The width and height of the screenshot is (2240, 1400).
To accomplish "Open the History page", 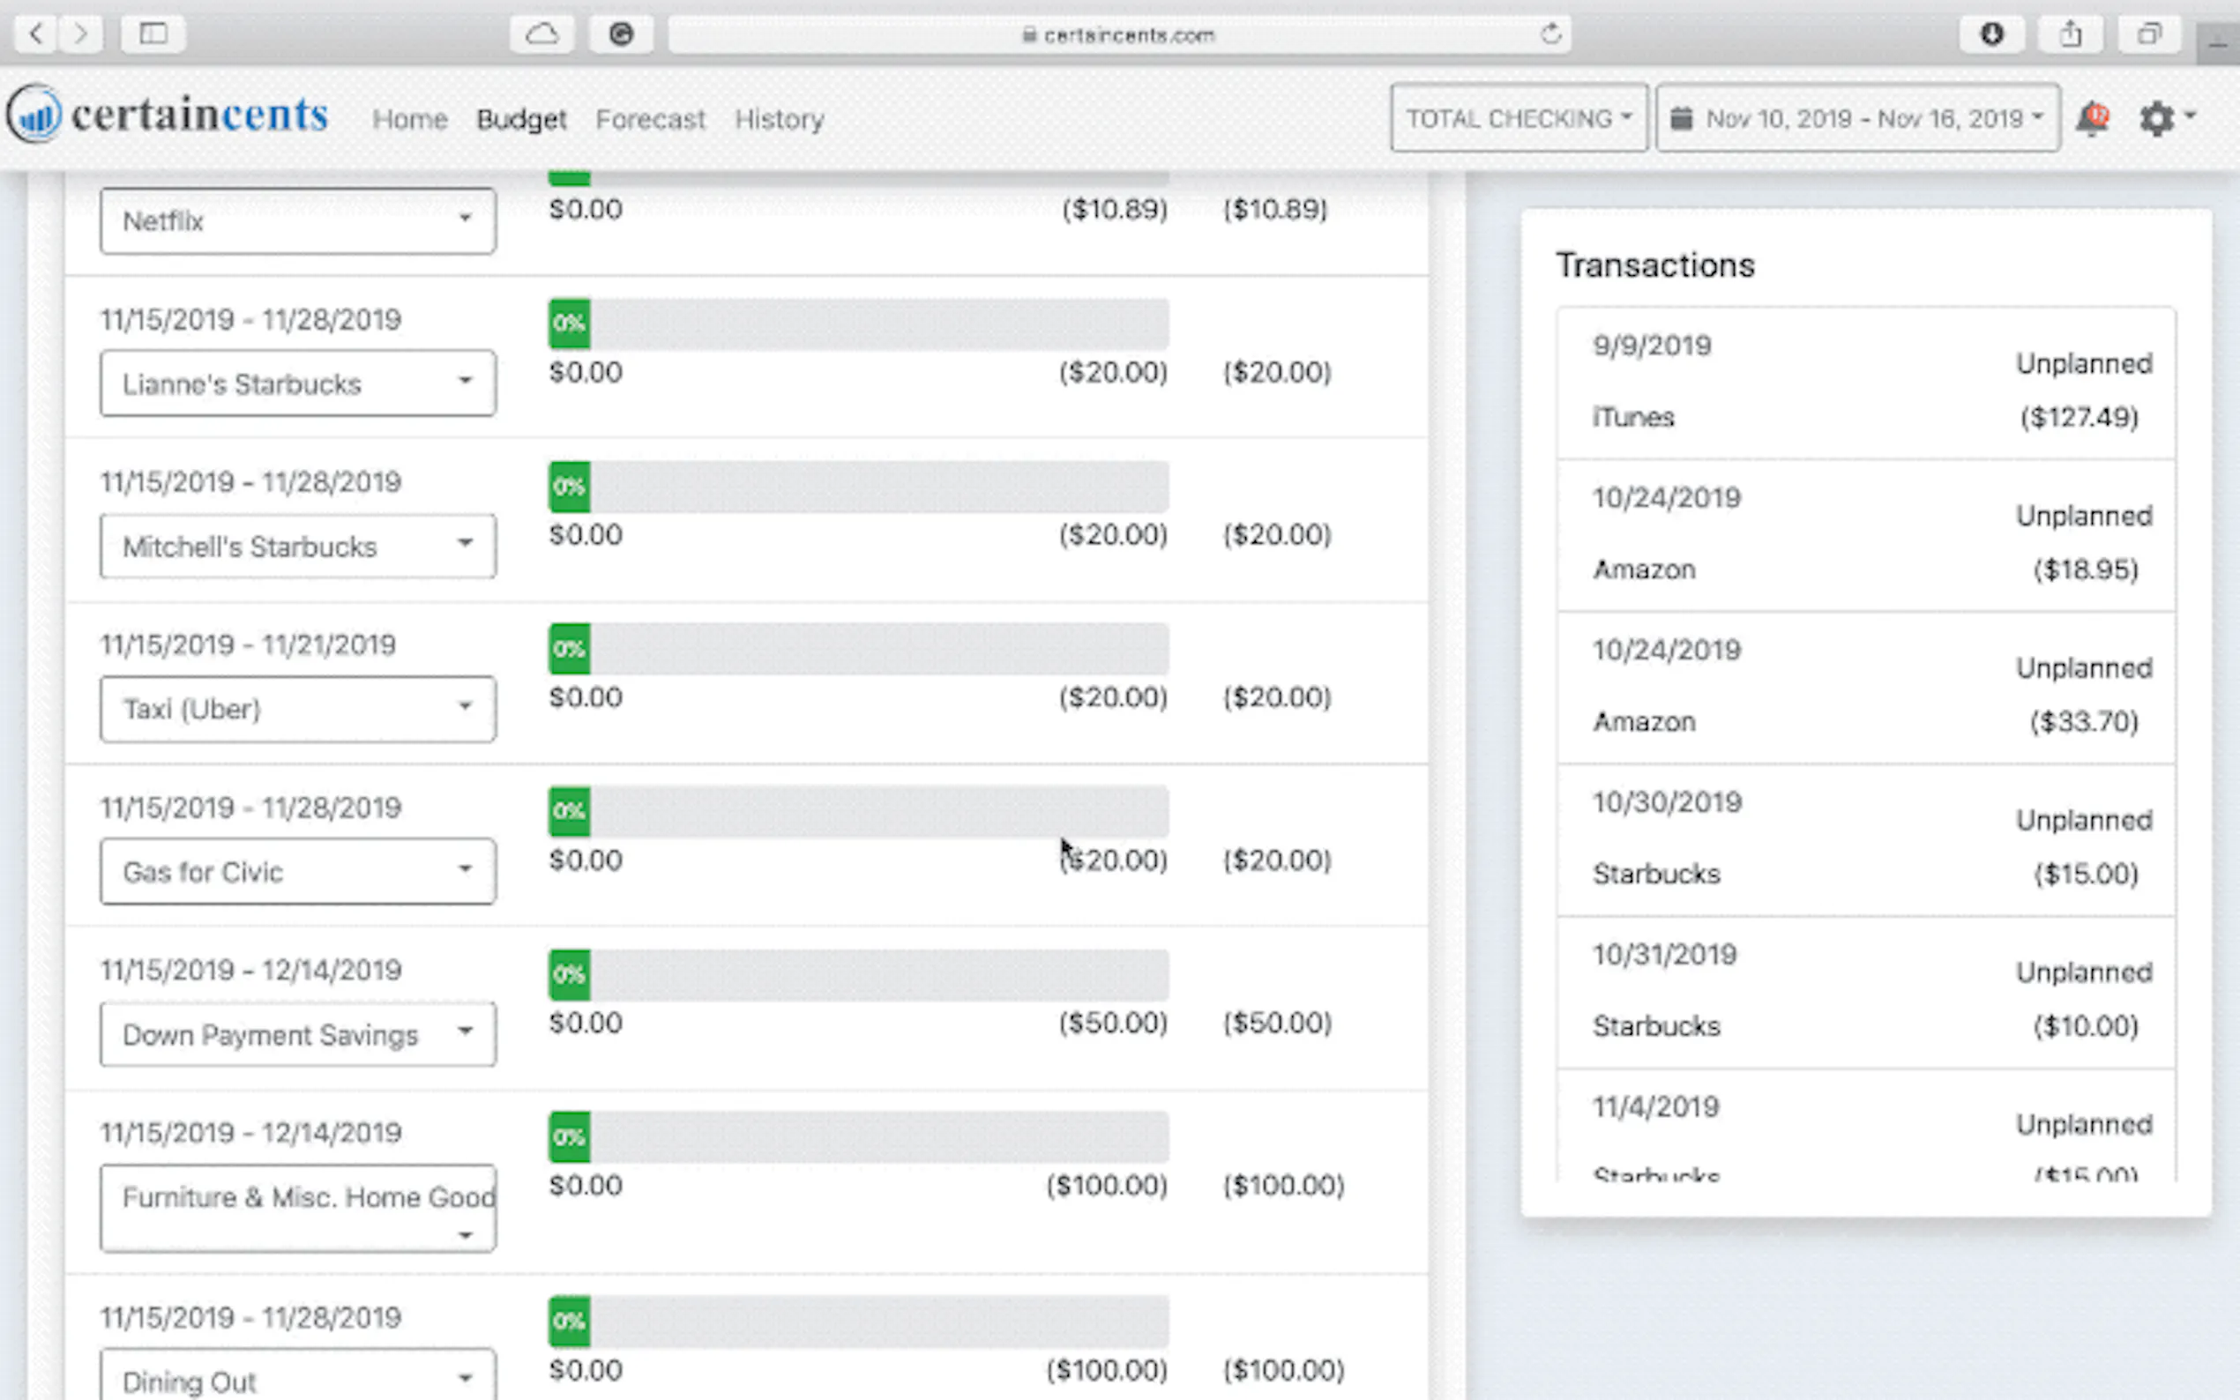I will 779,119.
